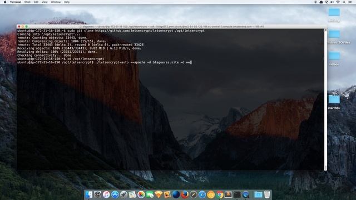Open the Edit menu

(36, 2)
